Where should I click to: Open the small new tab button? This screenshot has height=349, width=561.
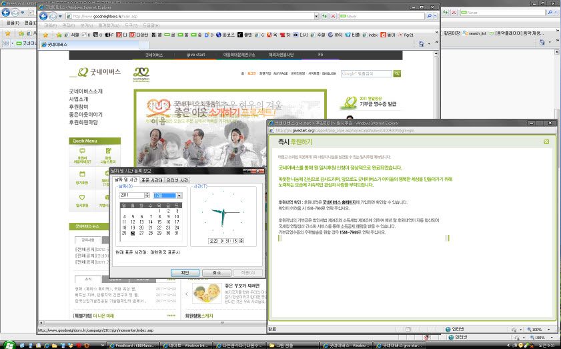144,45
